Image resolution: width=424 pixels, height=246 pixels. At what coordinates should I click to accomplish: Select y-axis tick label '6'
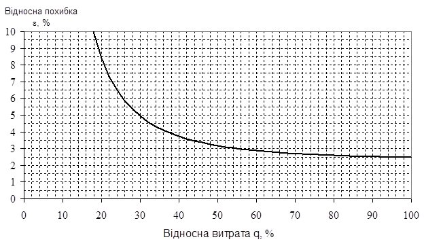[x=13, y=99]
